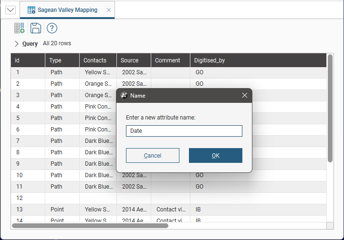
Task: Click the Name dialog app icon
Action: coord(124,95)
